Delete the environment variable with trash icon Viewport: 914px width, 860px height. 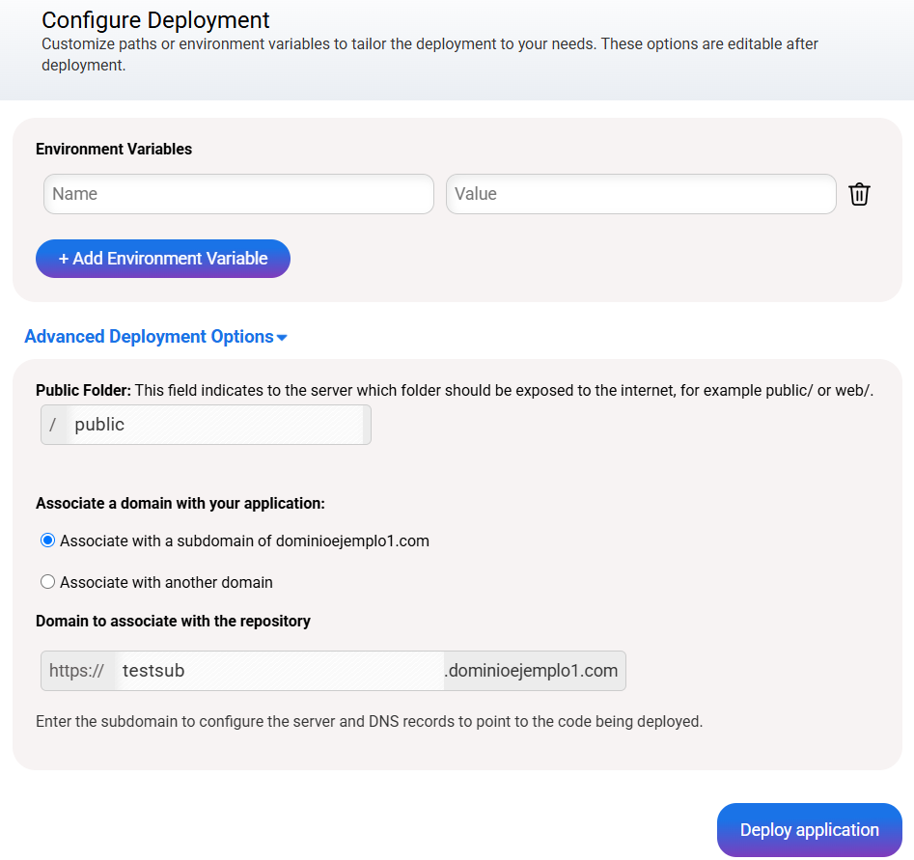click(859, 194)
